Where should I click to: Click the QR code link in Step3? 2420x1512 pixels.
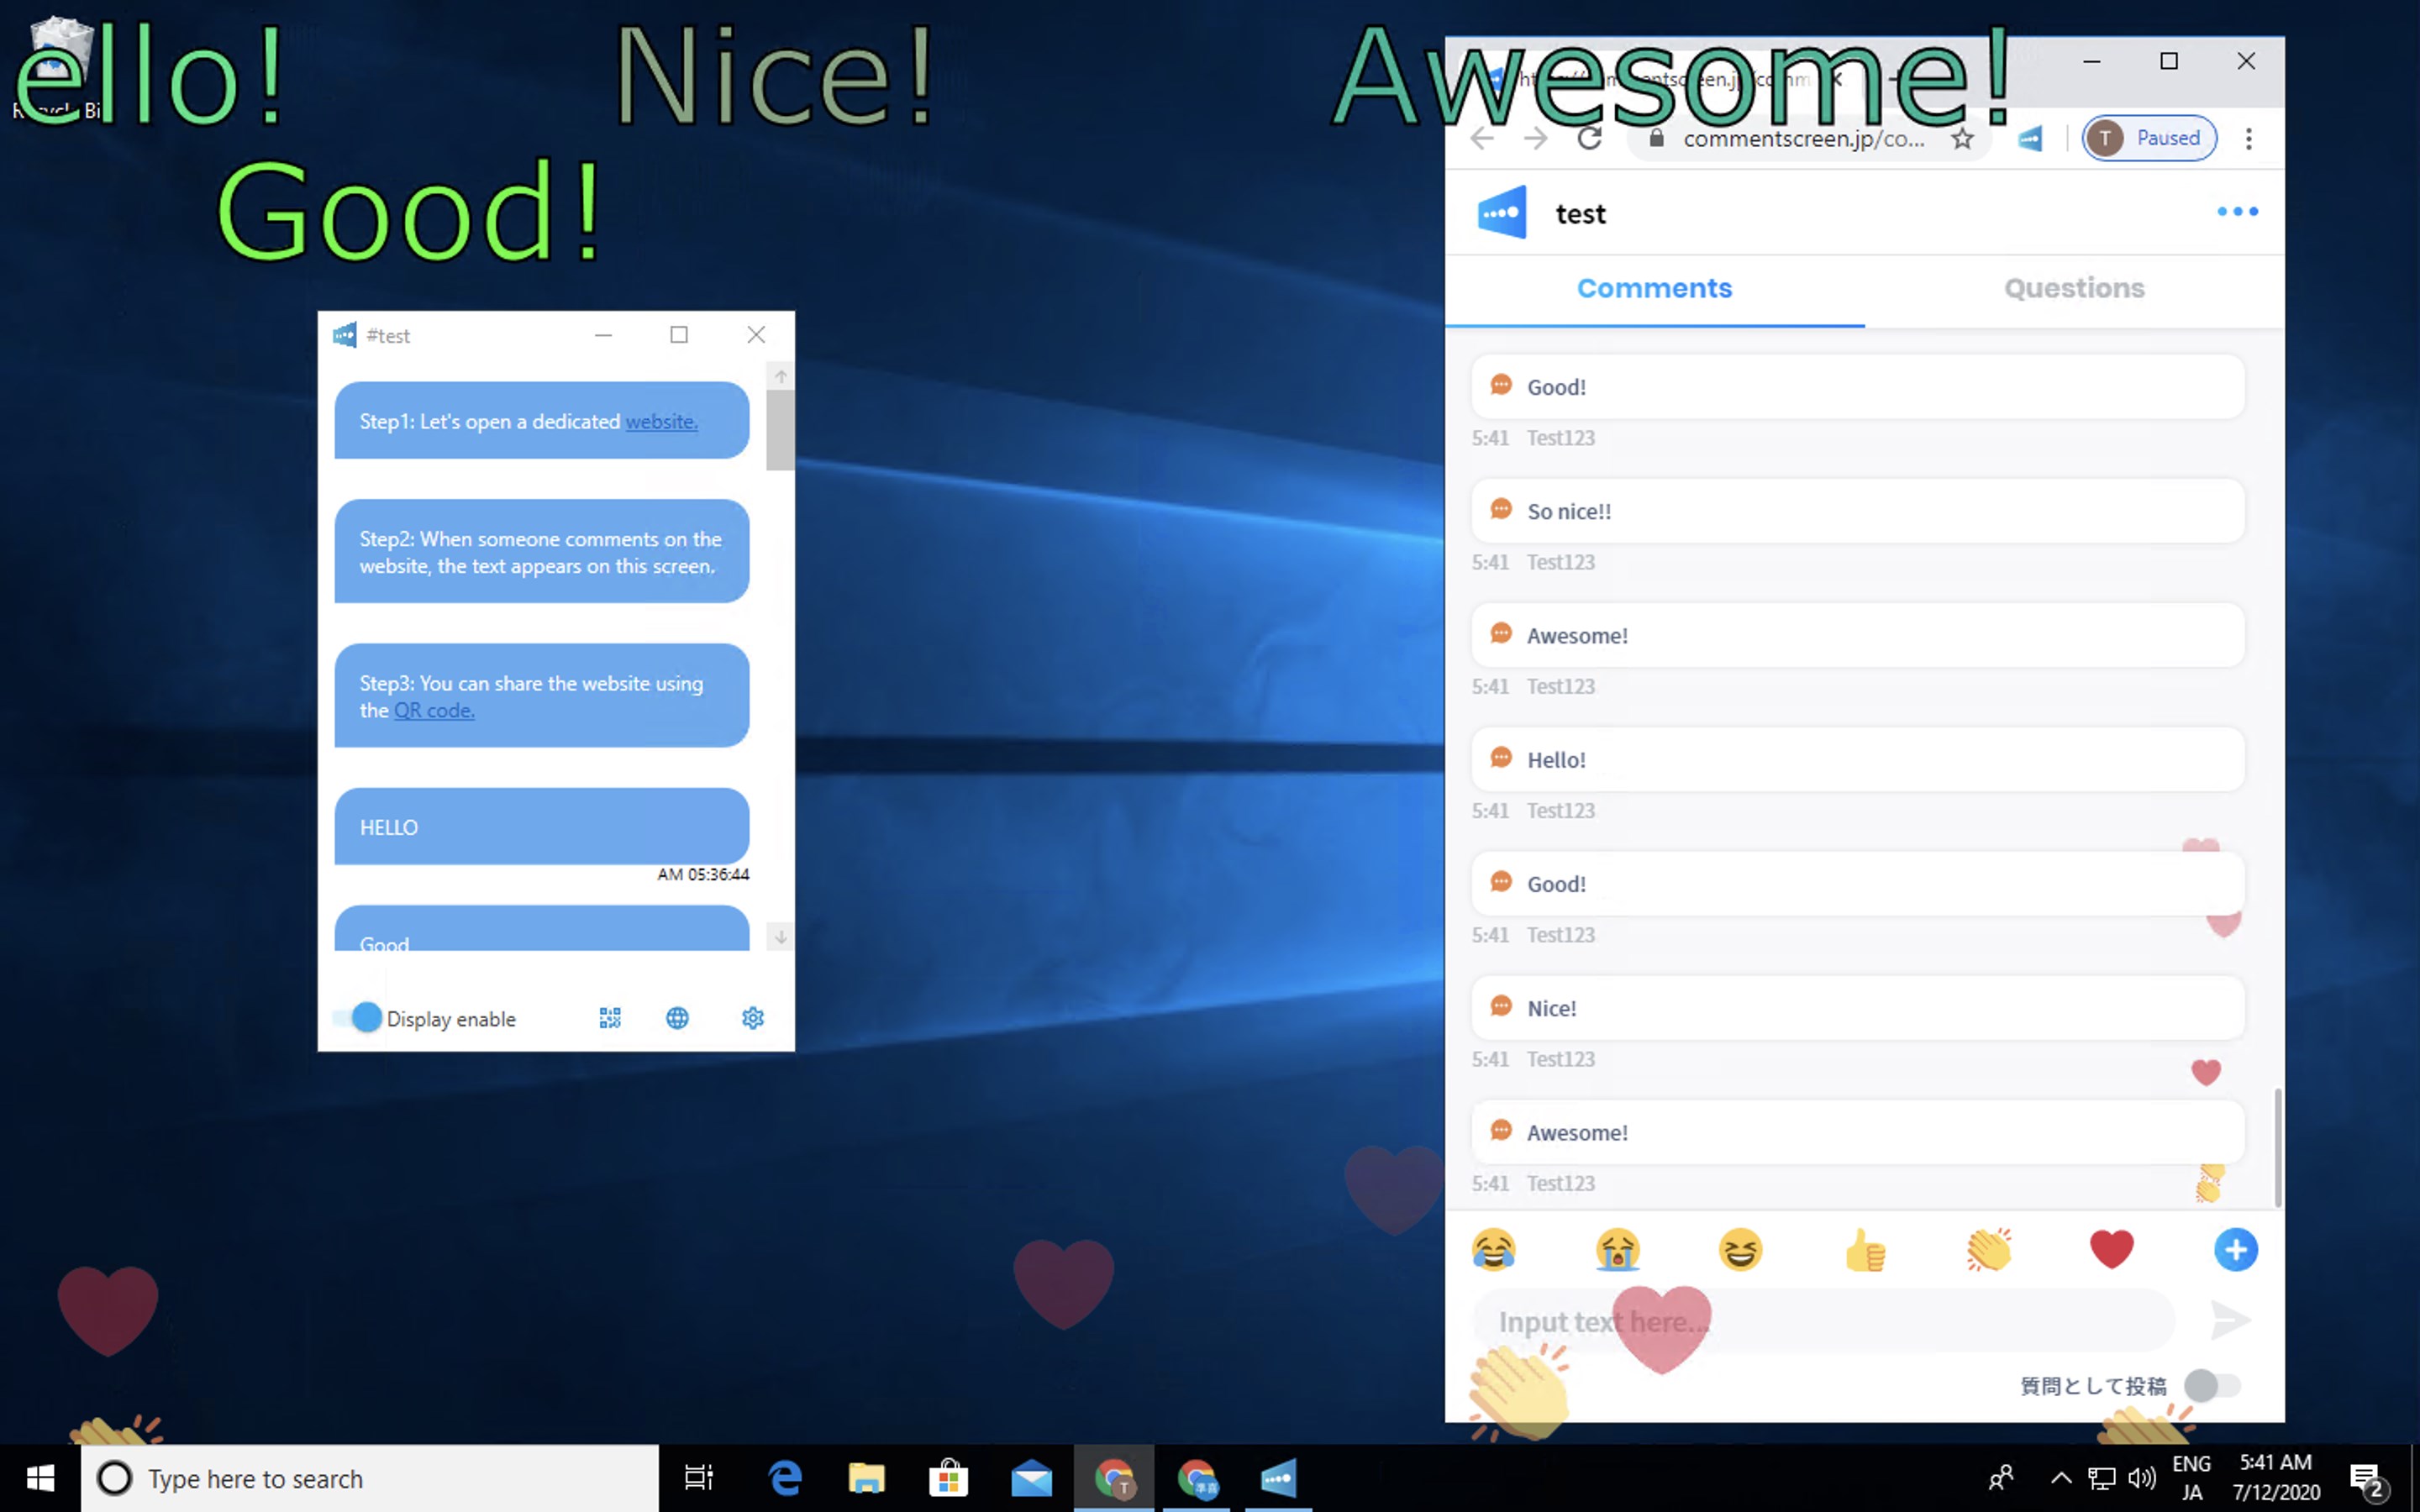pos(434,711)
